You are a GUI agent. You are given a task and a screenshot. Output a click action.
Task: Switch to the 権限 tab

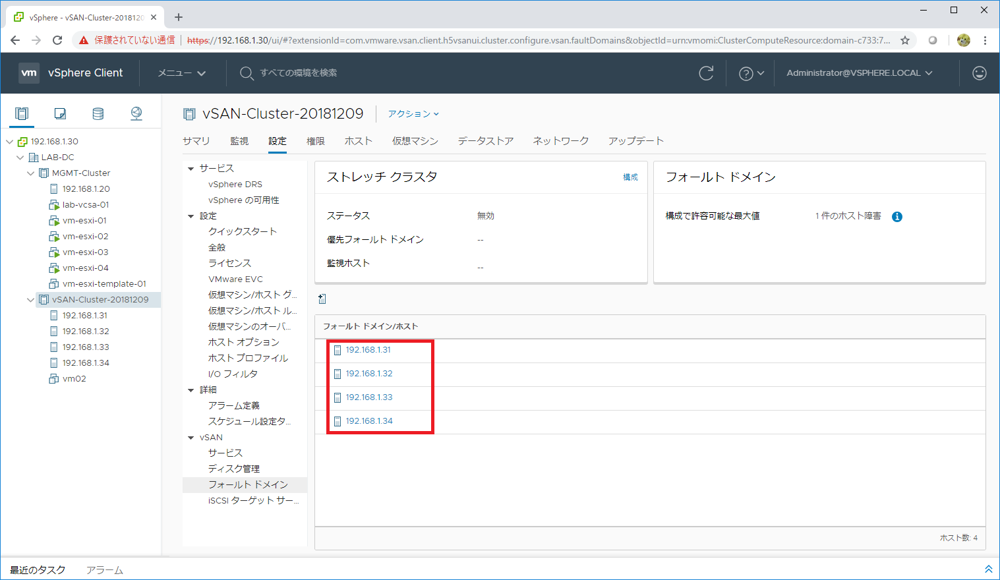point(316,141)
